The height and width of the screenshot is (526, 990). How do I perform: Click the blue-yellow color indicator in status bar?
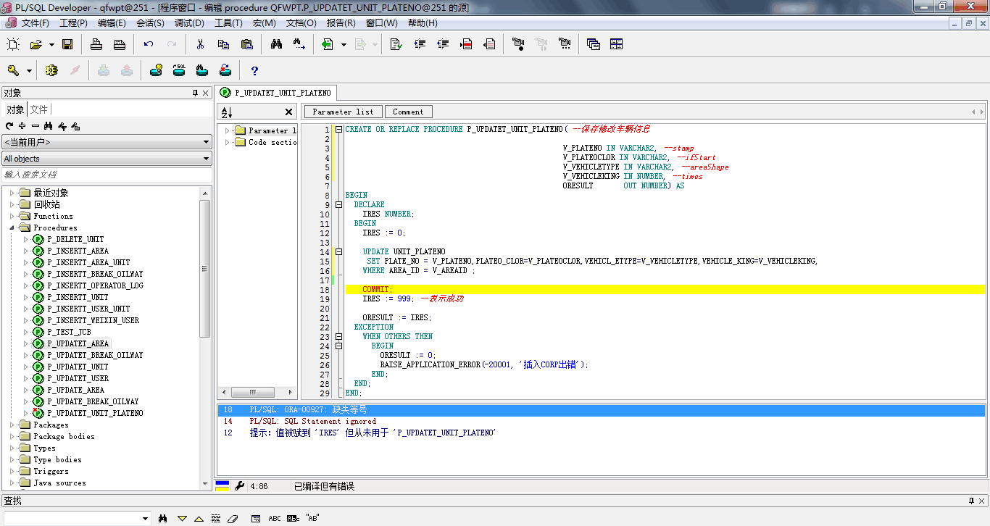[x=223, y=486]
